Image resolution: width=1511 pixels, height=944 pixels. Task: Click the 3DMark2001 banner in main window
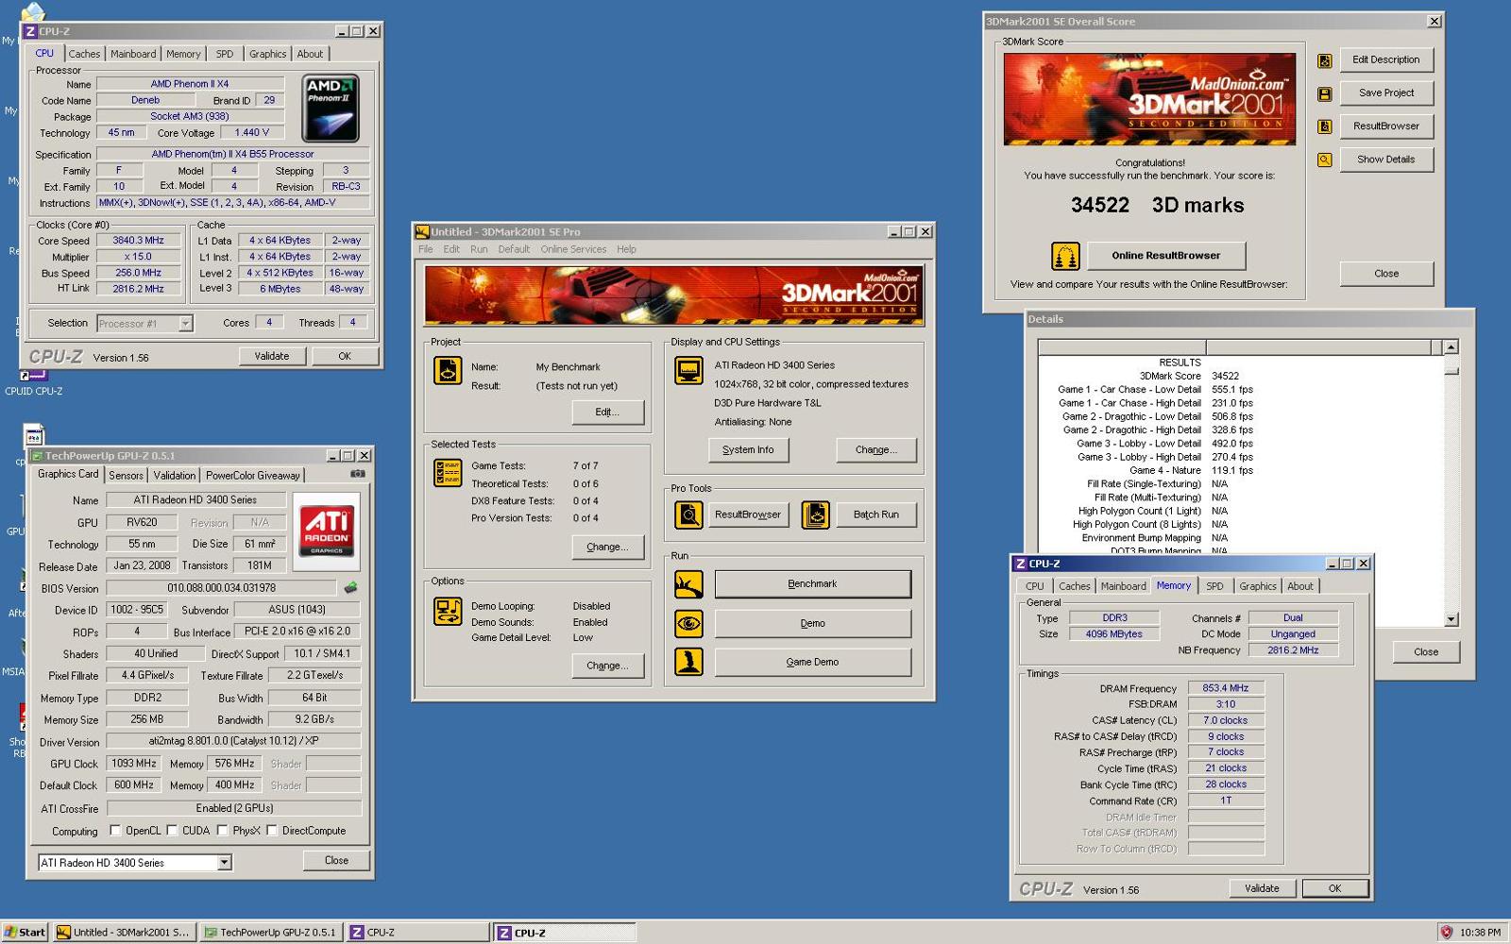[x=673, y=295]
